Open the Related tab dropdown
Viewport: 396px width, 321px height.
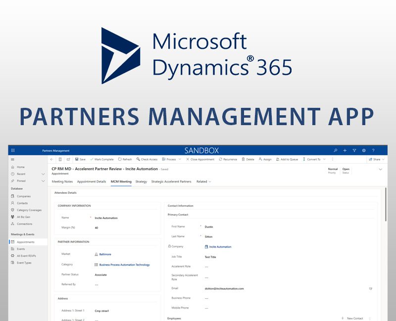(x=203, y=182)
